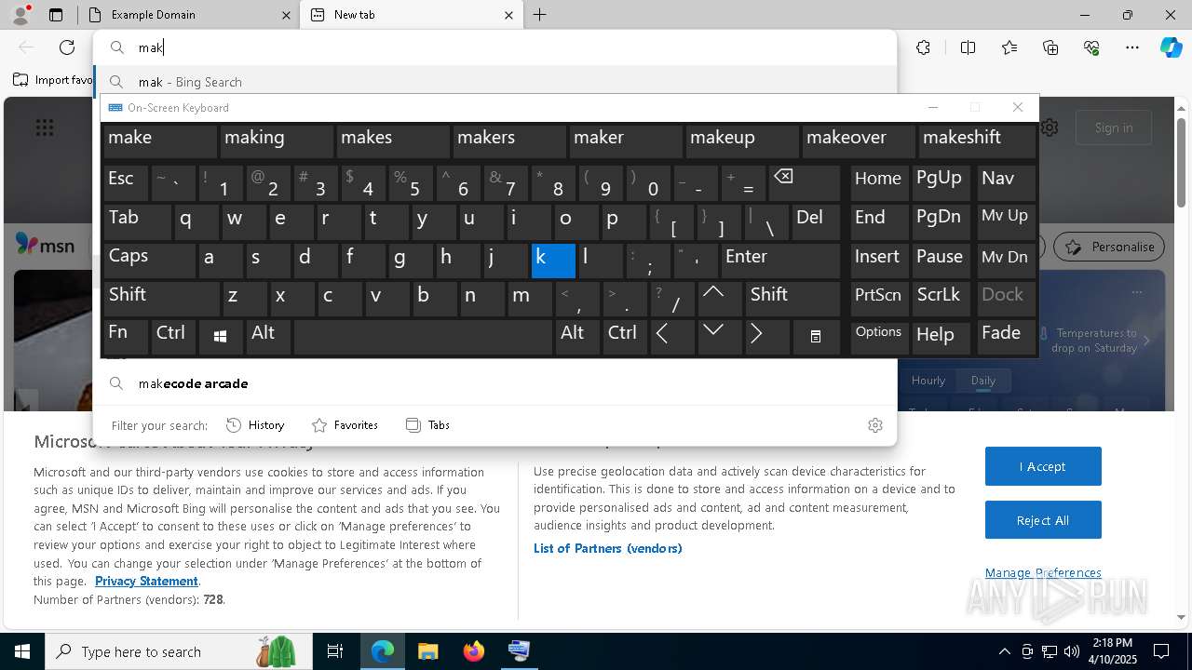
Task: Toggle left Ctrl key on On-Screen Keyboard
Action: point(174,336)
